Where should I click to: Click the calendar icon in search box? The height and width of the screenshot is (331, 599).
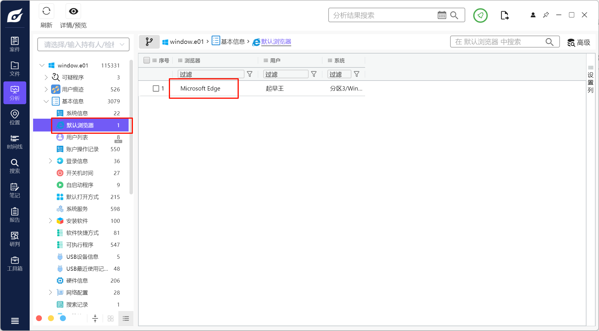point(442,15)
